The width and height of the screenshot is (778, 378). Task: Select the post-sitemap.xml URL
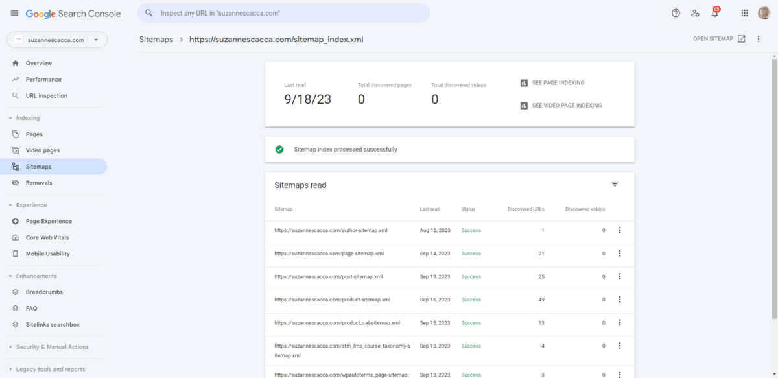tap(329, 276)
